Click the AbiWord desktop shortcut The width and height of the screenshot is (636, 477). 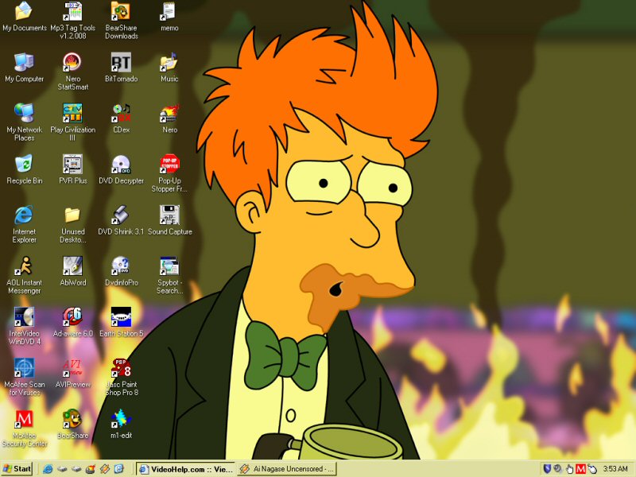coord(72,271)
